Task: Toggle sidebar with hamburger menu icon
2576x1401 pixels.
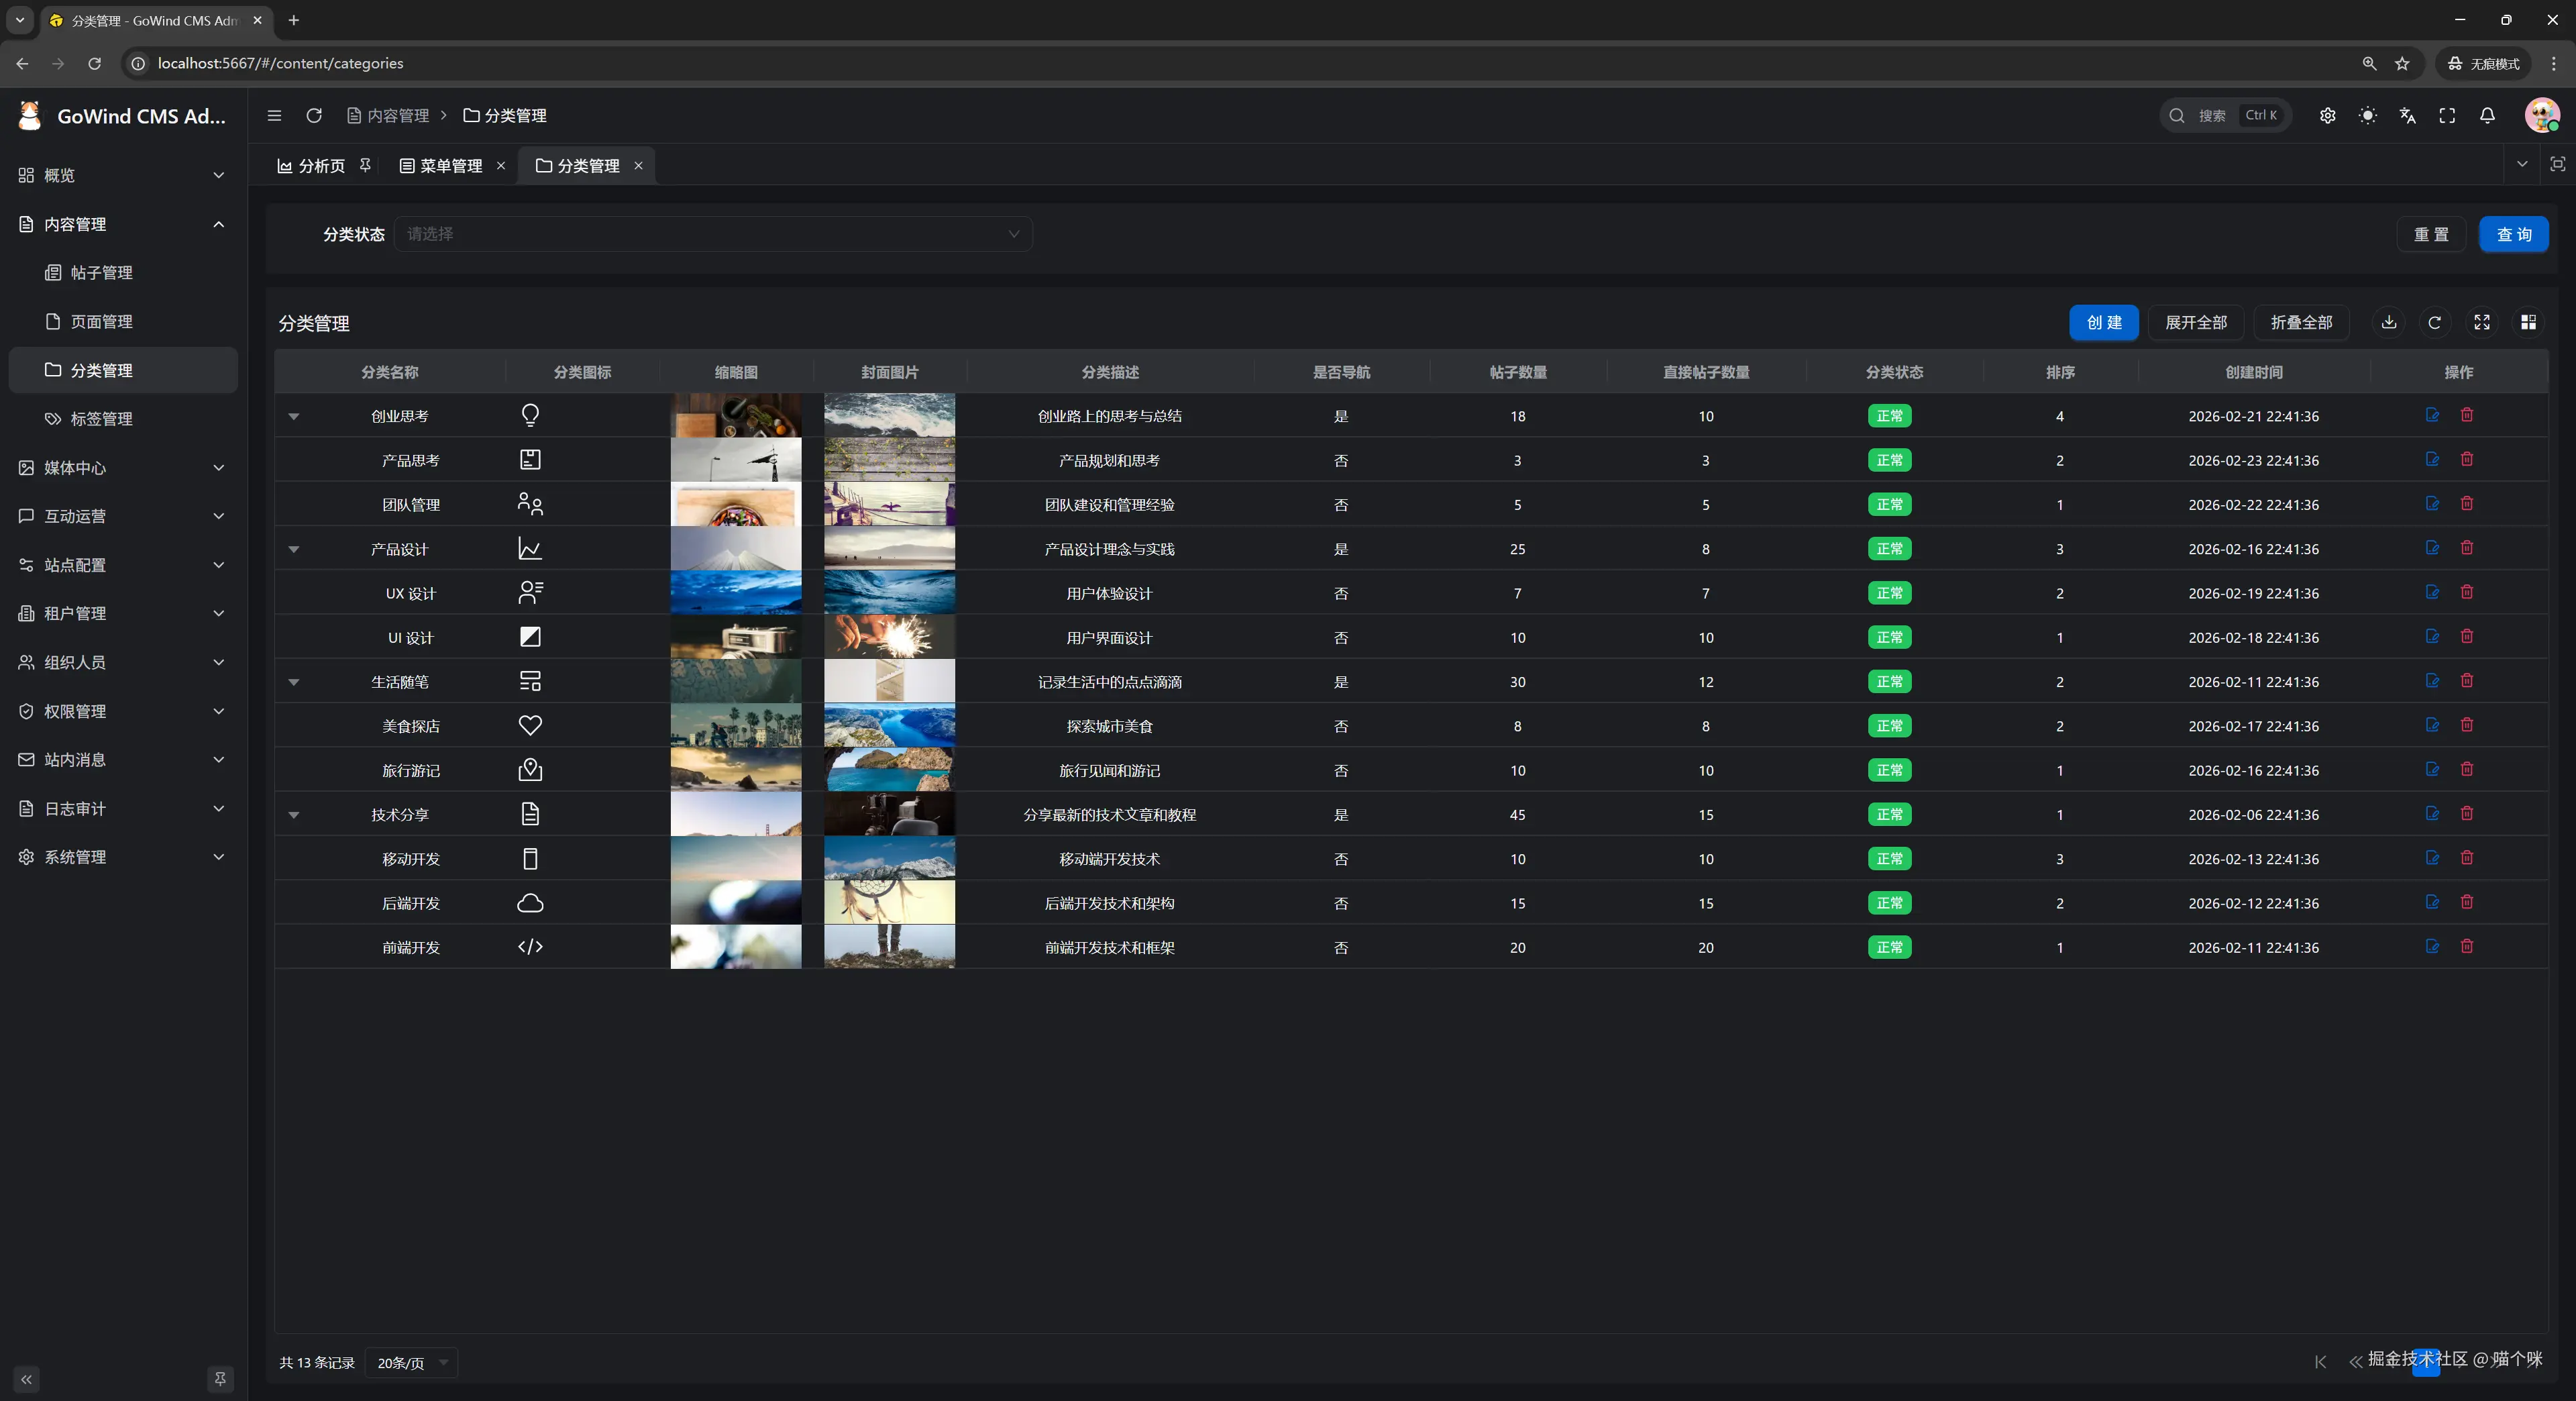Action: (x=274, y=116)
